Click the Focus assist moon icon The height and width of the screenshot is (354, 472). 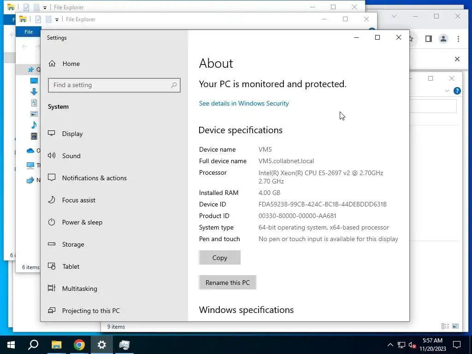52,200
